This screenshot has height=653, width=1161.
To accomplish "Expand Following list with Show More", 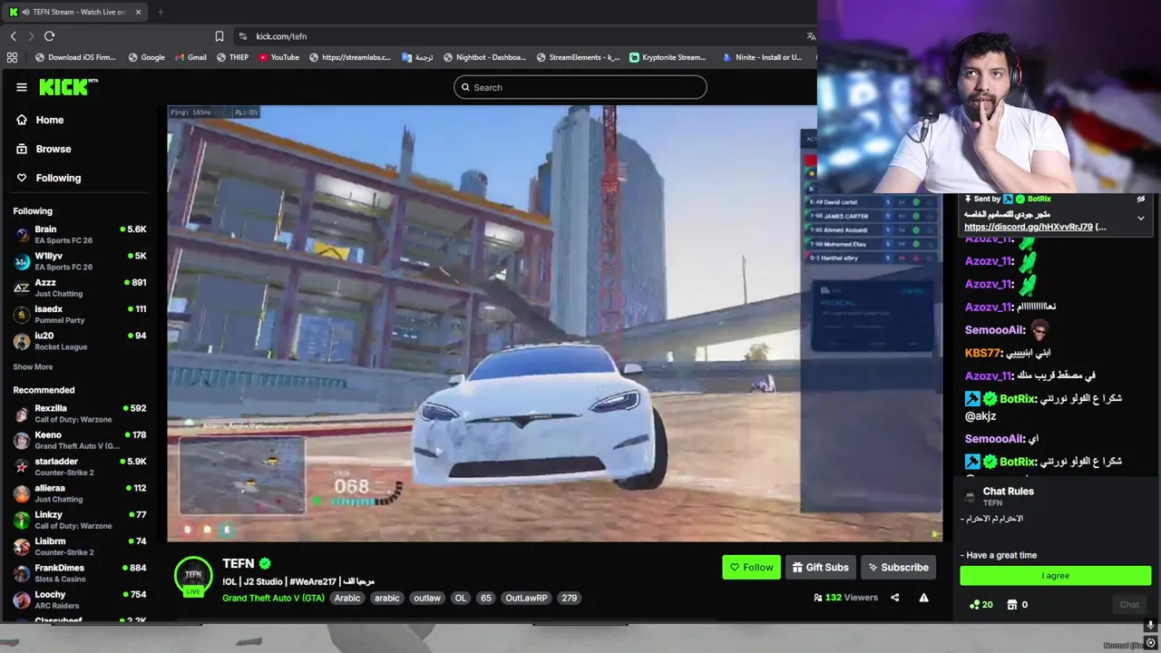I will [x=33, y=367].
